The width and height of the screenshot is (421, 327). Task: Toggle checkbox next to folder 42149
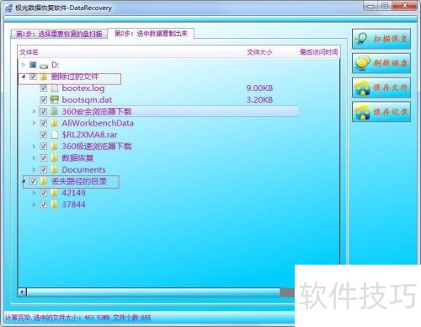pos(44,193)
